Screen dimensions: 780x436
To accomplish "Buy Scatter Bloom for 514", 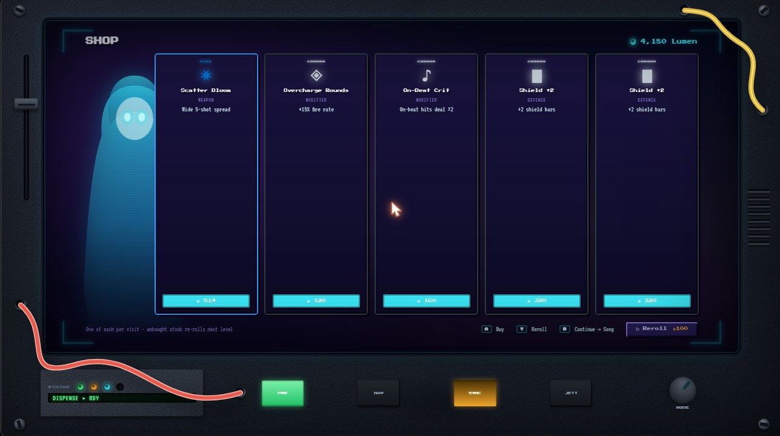I will click(206, 301).
